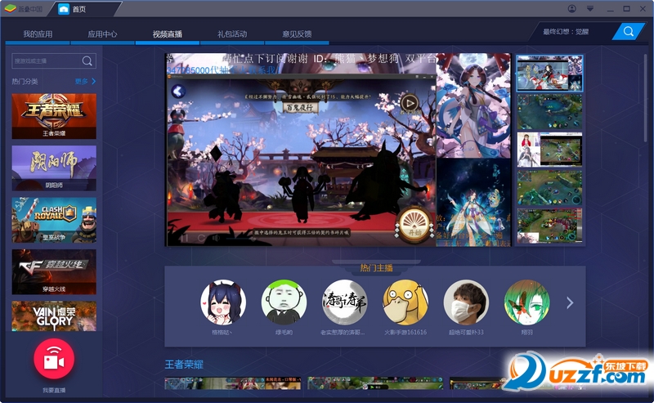Click the blue search button at top right
Viewport: 654px width, 403px height.
point(628,31)
